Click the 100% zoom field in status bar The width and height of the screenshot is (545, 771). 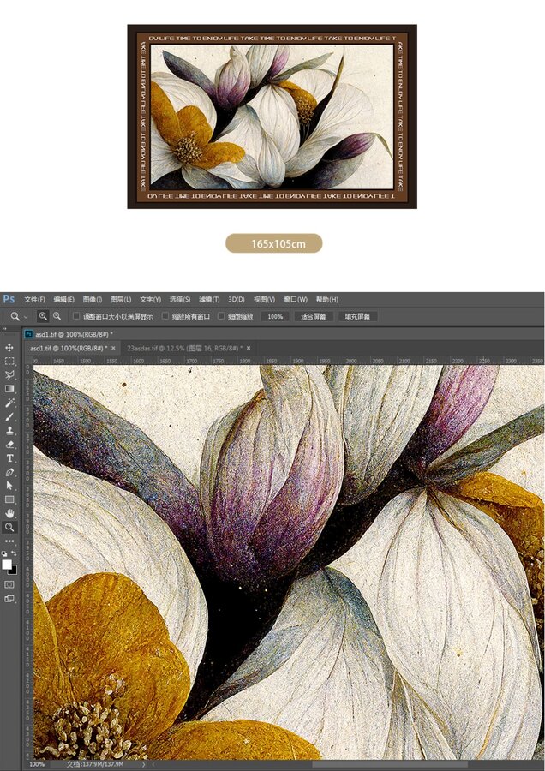click(37, 764)
